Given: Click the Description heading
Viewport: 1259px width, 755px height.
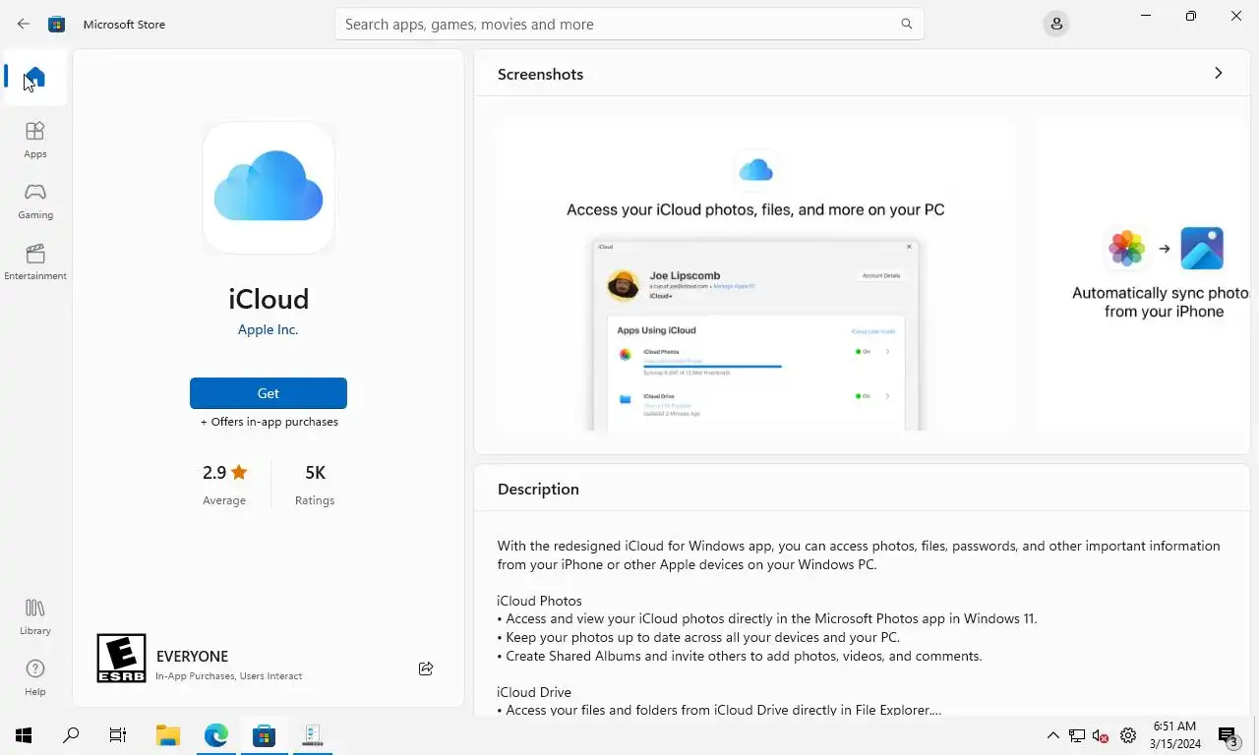Looking at the screenshot, I should 538,489.
